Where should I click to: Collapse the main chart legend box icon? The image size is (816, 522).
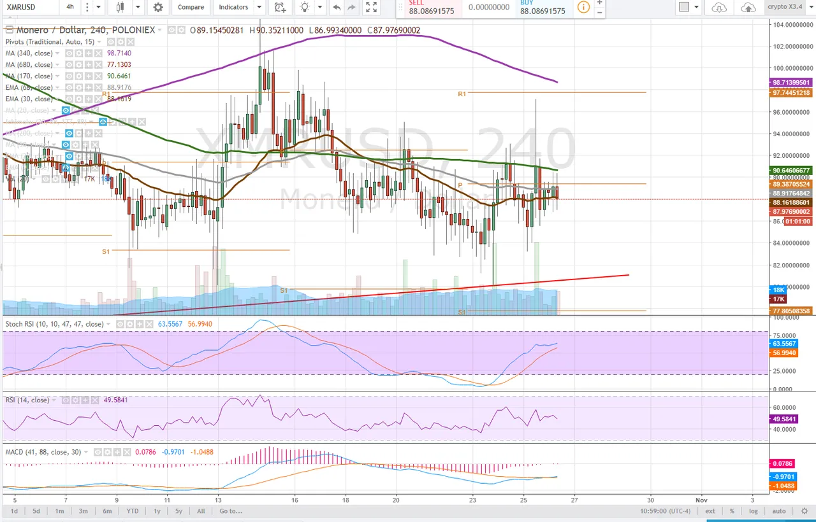9,30
